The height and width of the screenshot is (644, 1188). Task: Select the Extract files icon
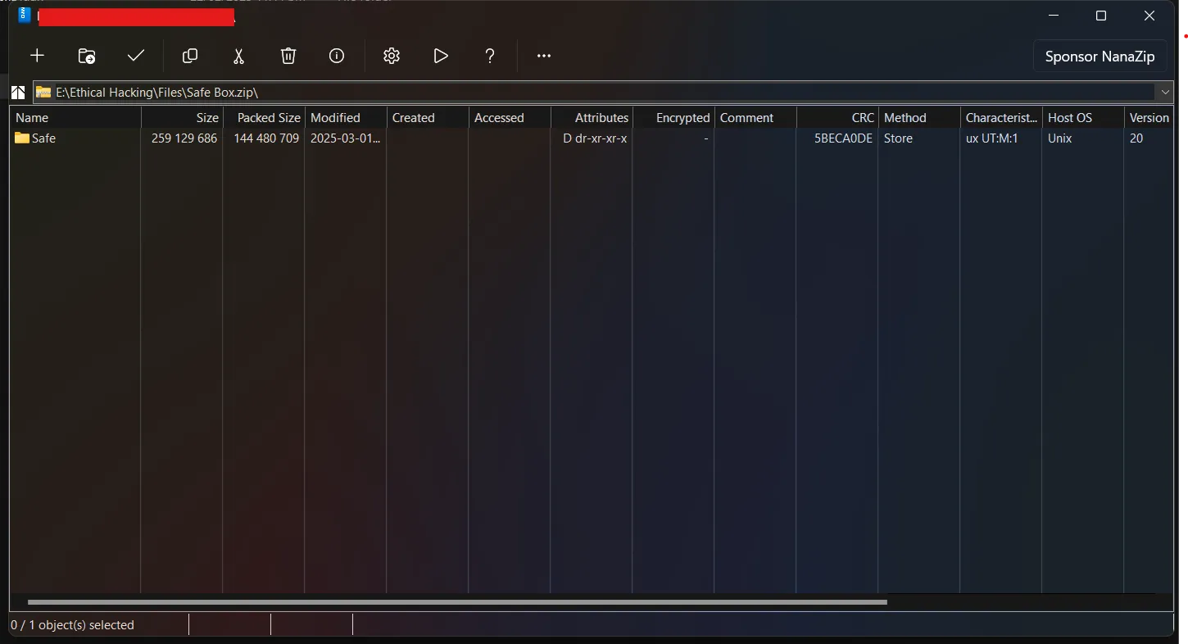point(86,56)
